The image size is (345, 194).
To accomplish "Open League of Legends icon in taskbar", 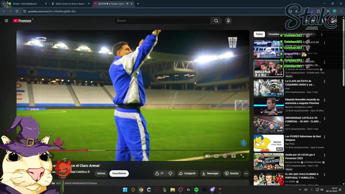I will click(165, 190).
